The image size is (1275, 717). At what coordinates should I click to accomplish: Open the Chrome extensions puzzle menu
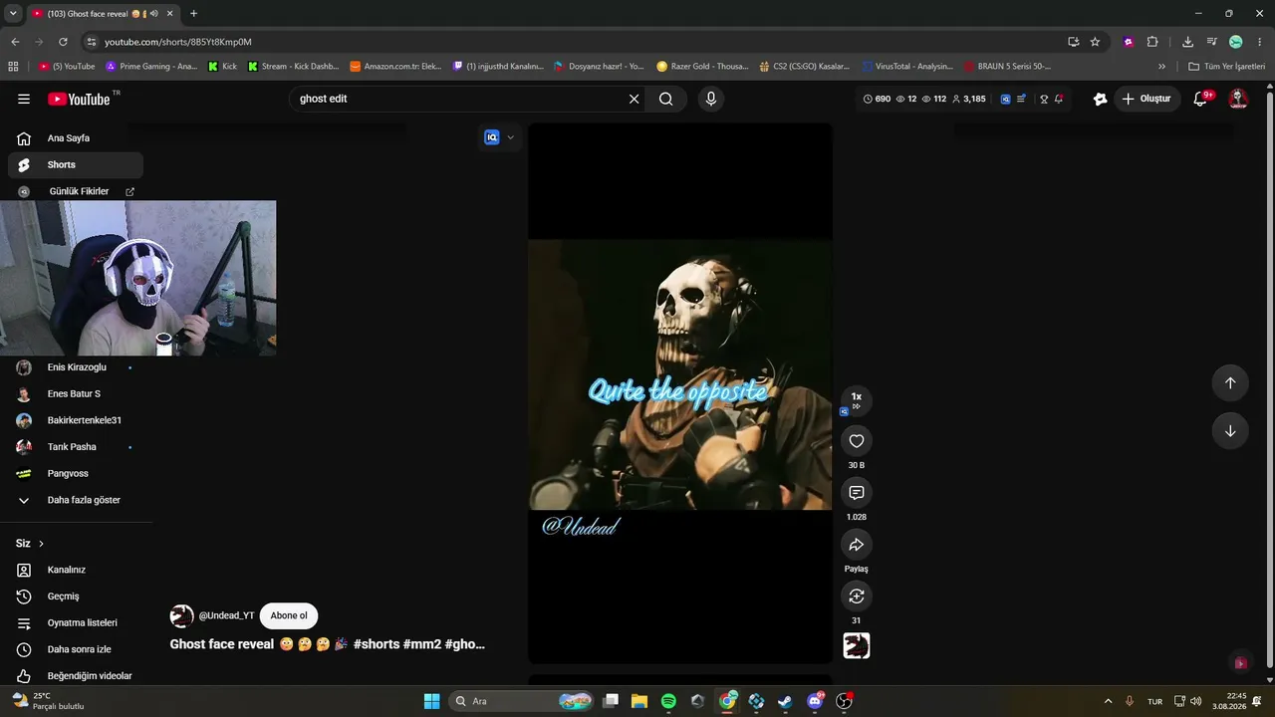tap(1152, 42)
